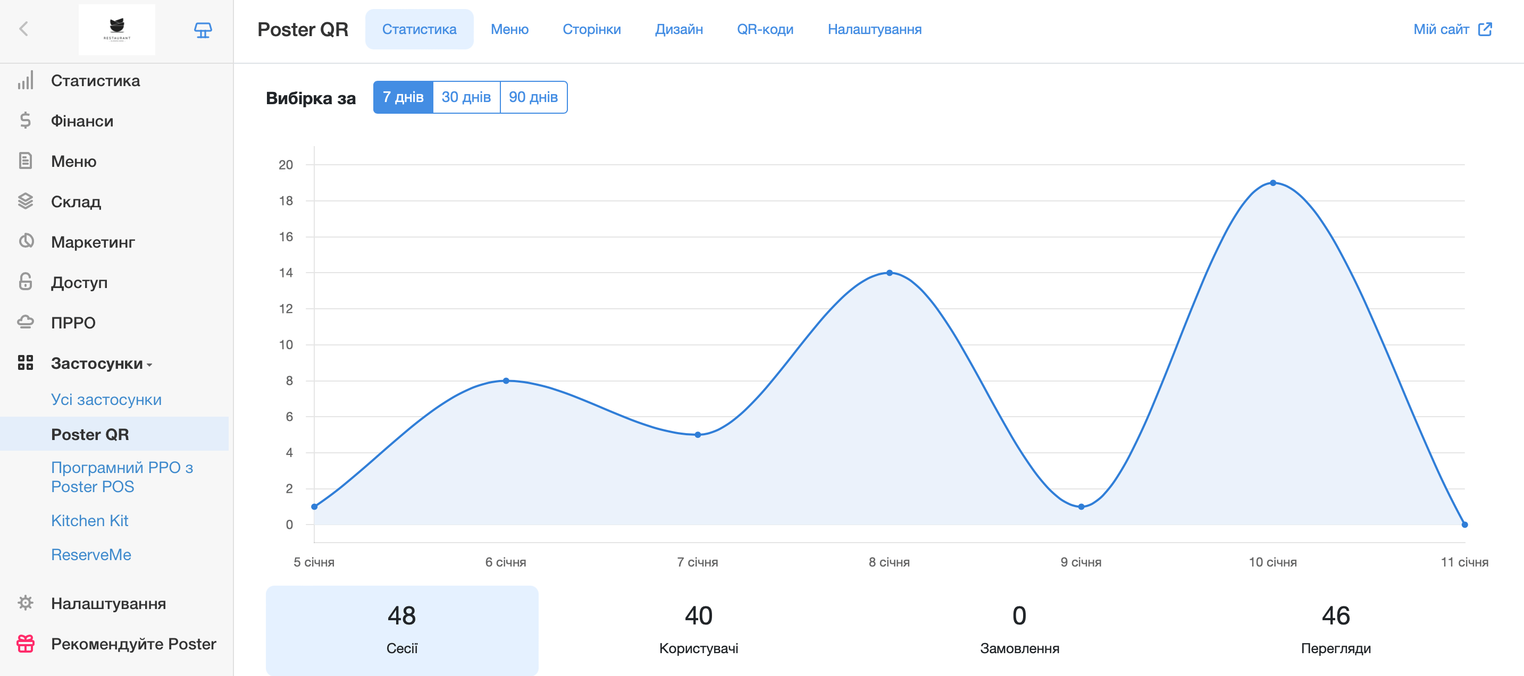
Task: Click the 10 січня peak data point
Action: pyautogui.click(x=1272, y=183)
